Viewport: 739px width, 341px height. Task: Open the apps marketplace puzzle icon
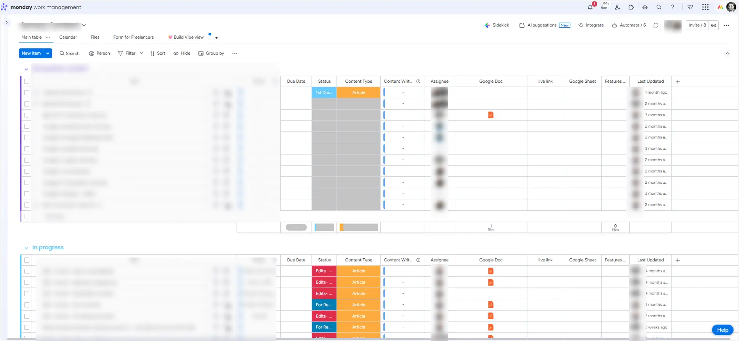coord(631,7)
